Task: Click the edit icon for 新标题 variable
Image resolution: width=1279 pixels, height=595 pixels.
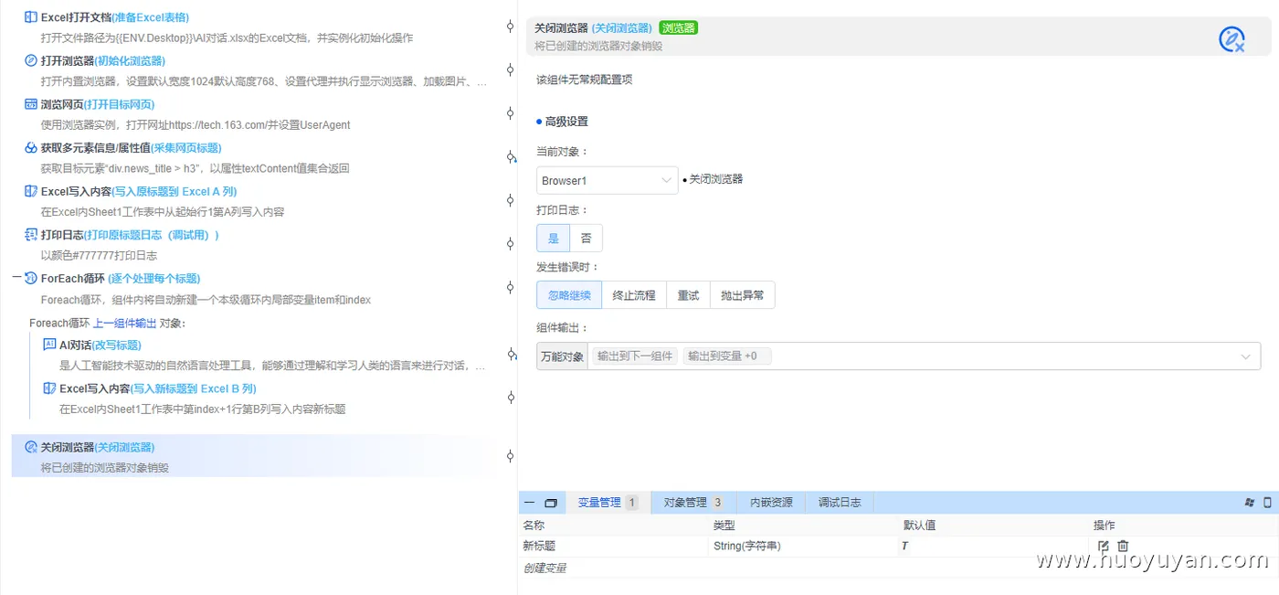Action: point(1104,546)
